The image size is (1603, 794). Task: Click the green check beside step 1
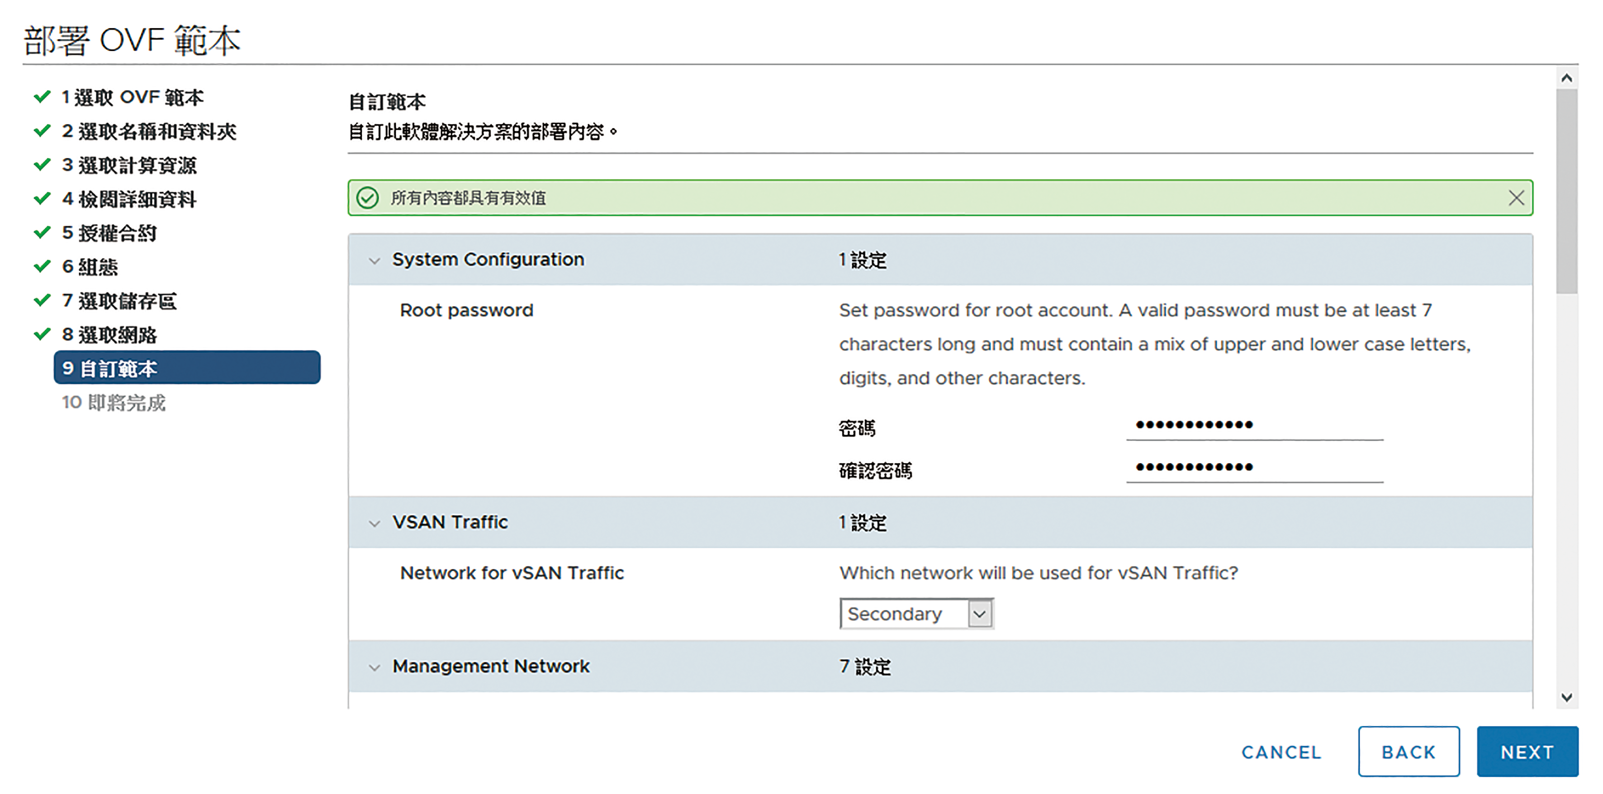42,96
